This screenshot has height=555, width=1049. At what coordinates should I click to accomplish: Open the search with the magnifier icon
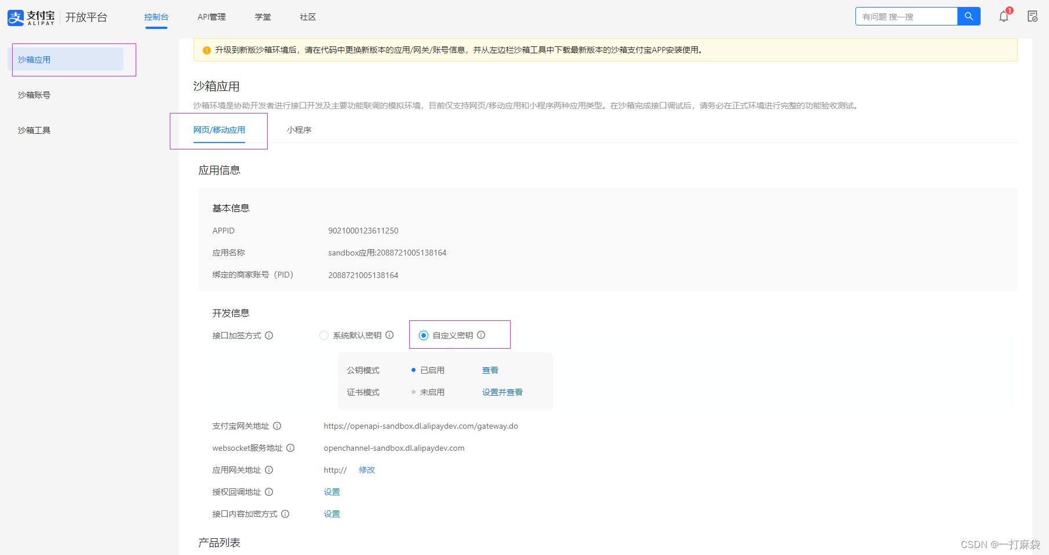(968, 16)
